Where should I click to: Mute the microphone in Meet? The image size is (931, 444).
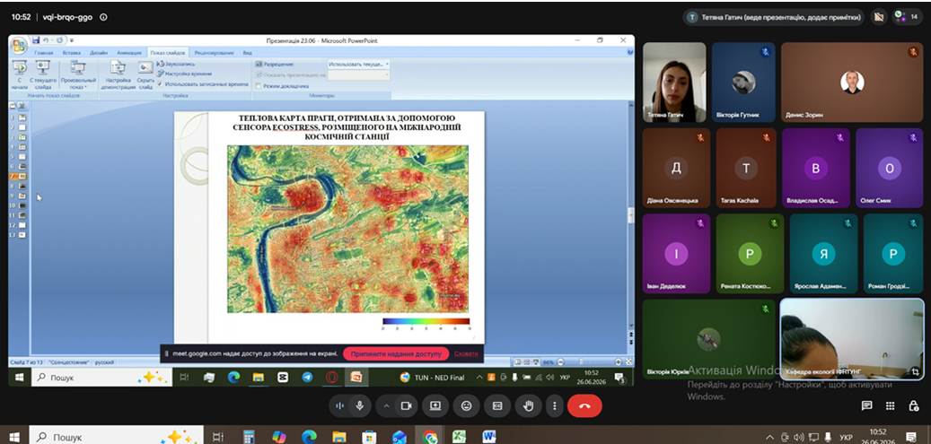(x=359, y=406)
